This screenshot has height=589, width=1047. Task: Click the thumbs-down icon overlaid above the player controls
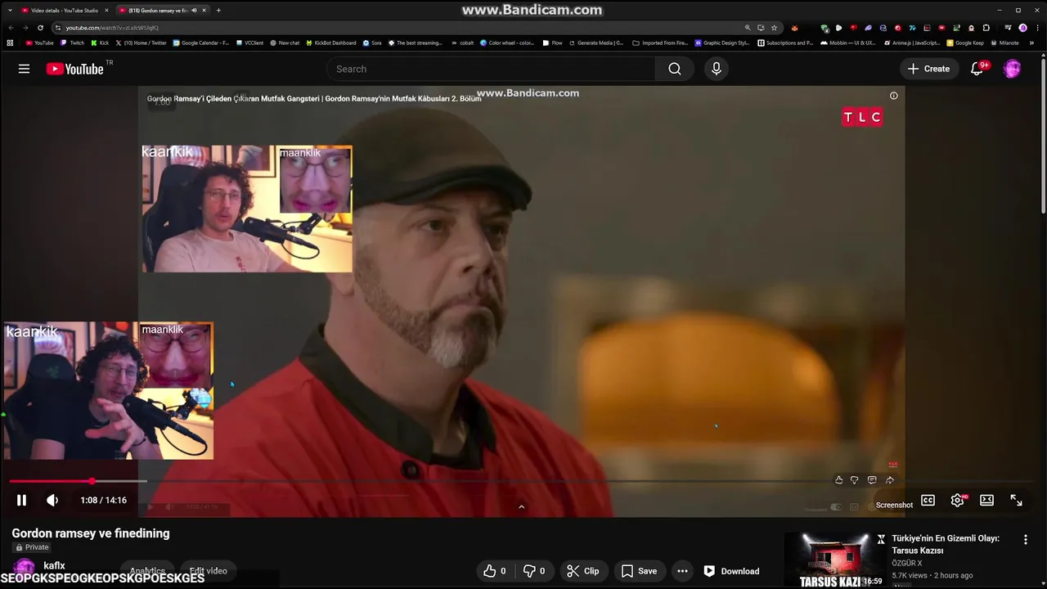[855, 480]
